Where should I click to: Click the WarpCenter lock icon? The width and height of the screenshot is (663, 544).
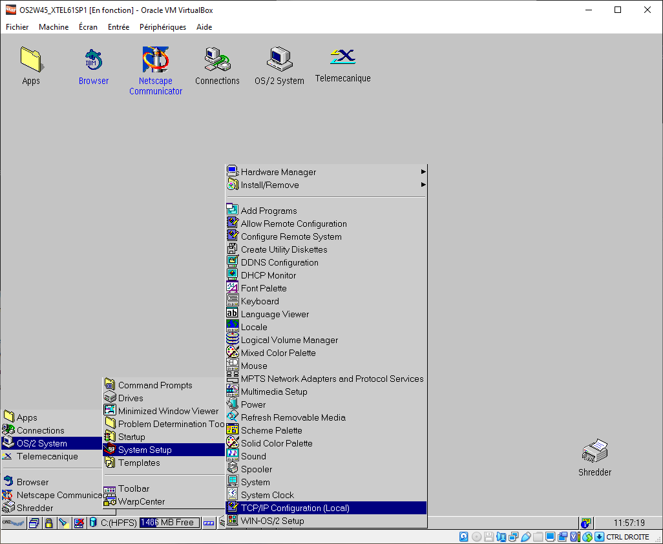[48, 523]
